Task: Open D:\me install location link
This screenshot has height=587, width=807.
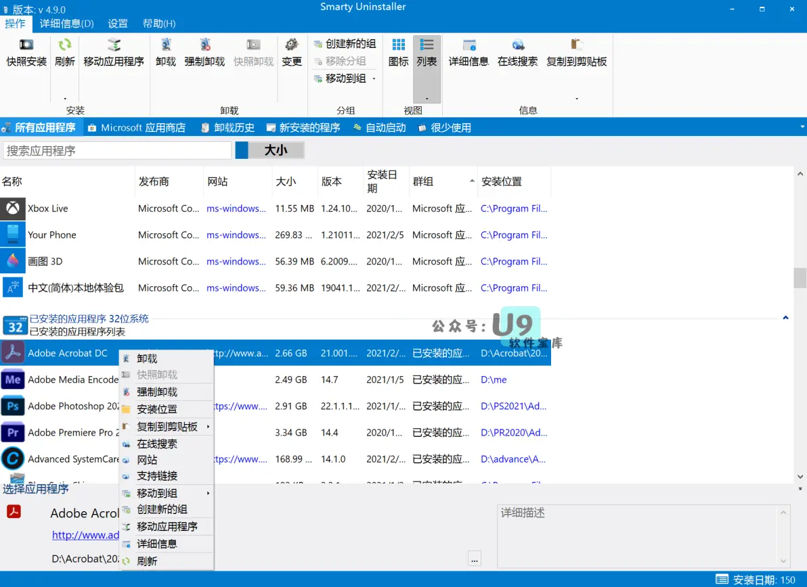Action: pos(494,379)
